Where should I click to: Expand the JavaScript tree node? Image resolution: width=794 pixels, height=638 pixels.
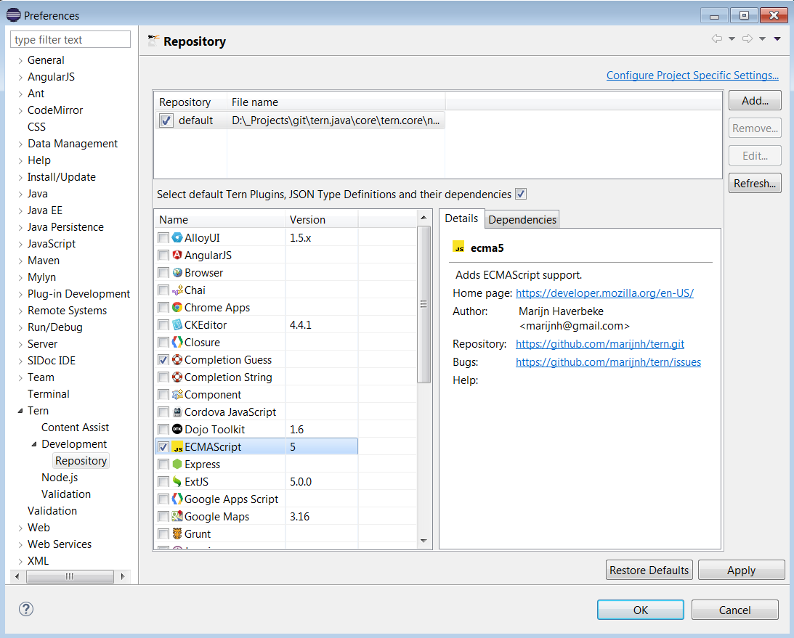click(x=20, y=245)
